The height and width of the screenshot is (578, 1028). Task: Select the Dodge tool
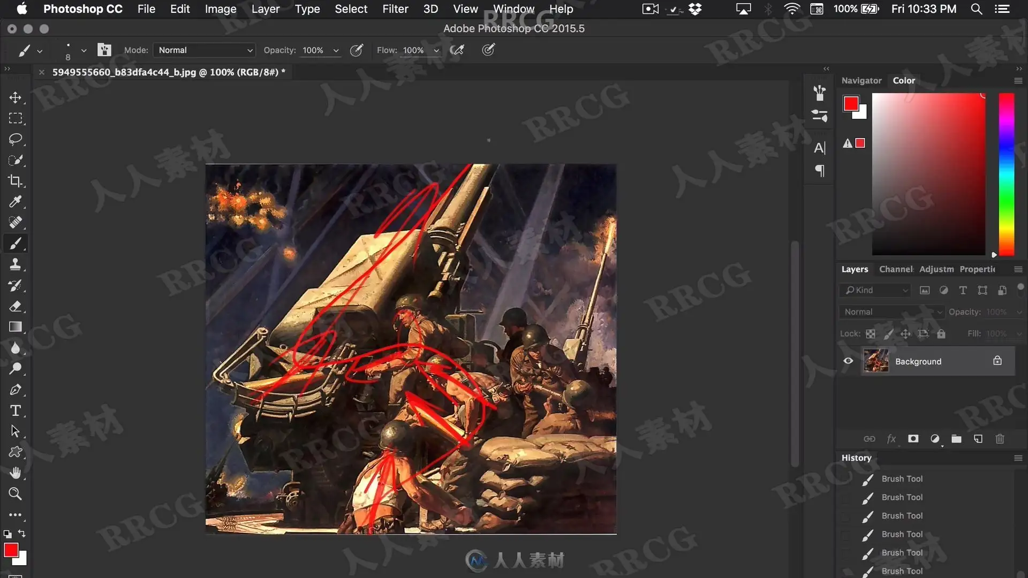pyautogui.click(x=15, y=369)
